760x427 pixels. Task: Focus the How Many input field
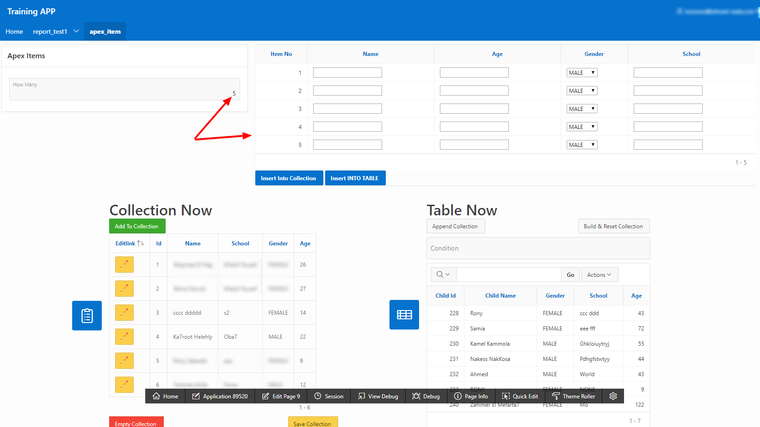(124, 89)
